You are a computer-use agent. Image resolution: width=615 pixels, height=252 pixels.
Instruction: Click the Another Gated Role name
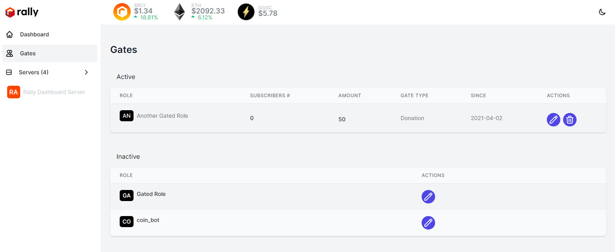(162, 116)
